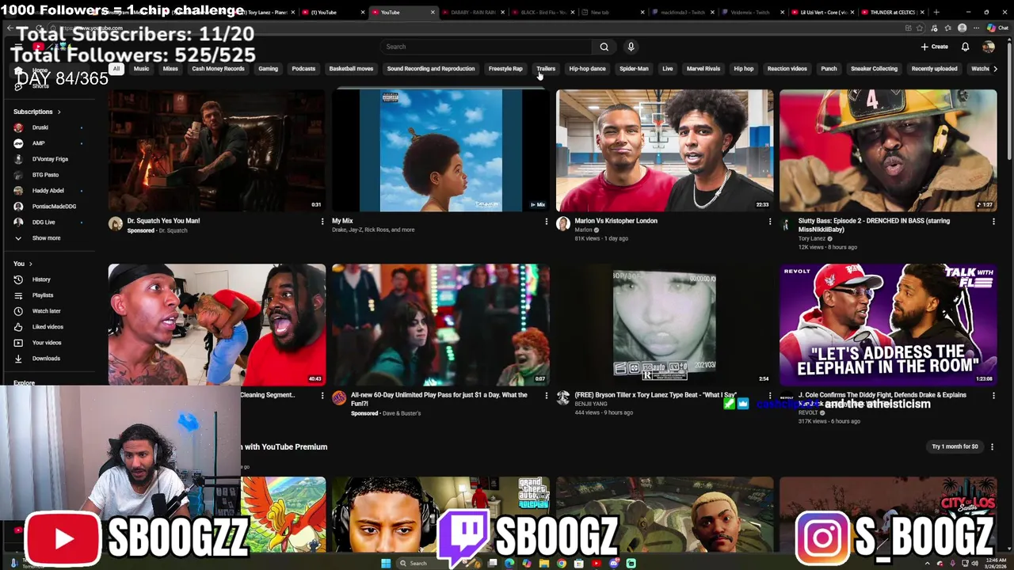Screen dimensions: 1014x570
Task: Open DDG Live subscription channel
Action: [x=44, y=222]
